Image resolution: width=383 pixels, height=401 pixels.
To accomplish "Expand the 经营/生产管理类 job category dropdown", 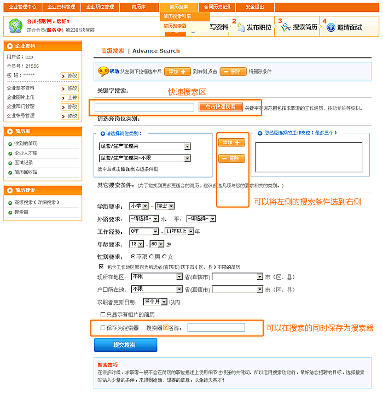I will [x=187, y=146].
